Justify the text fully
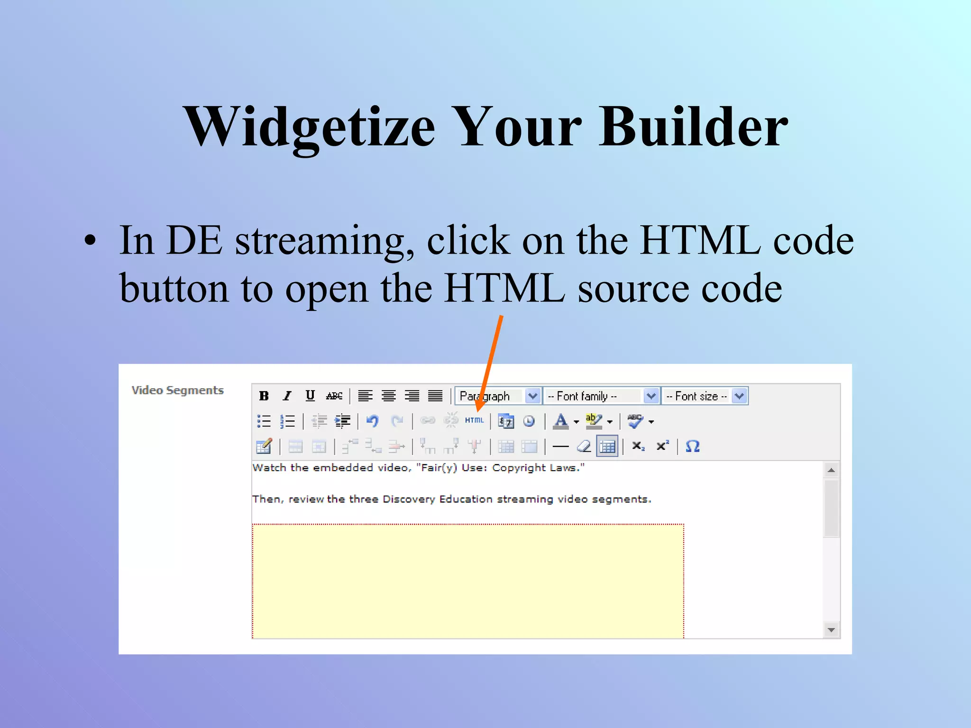The image size is (971, 728). (435, 396)
